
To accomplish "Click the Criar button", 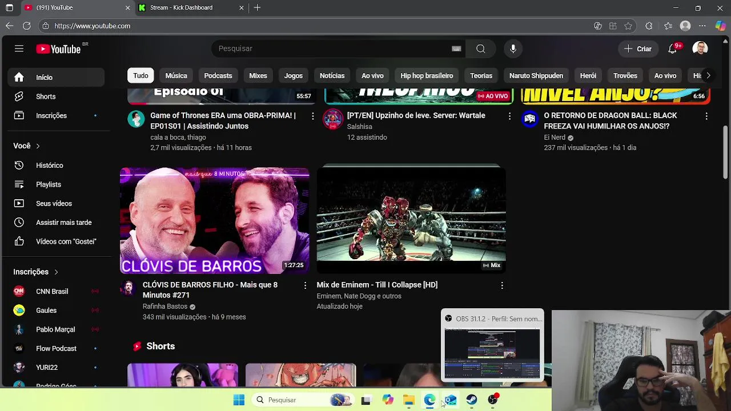I will click(638, 49).
